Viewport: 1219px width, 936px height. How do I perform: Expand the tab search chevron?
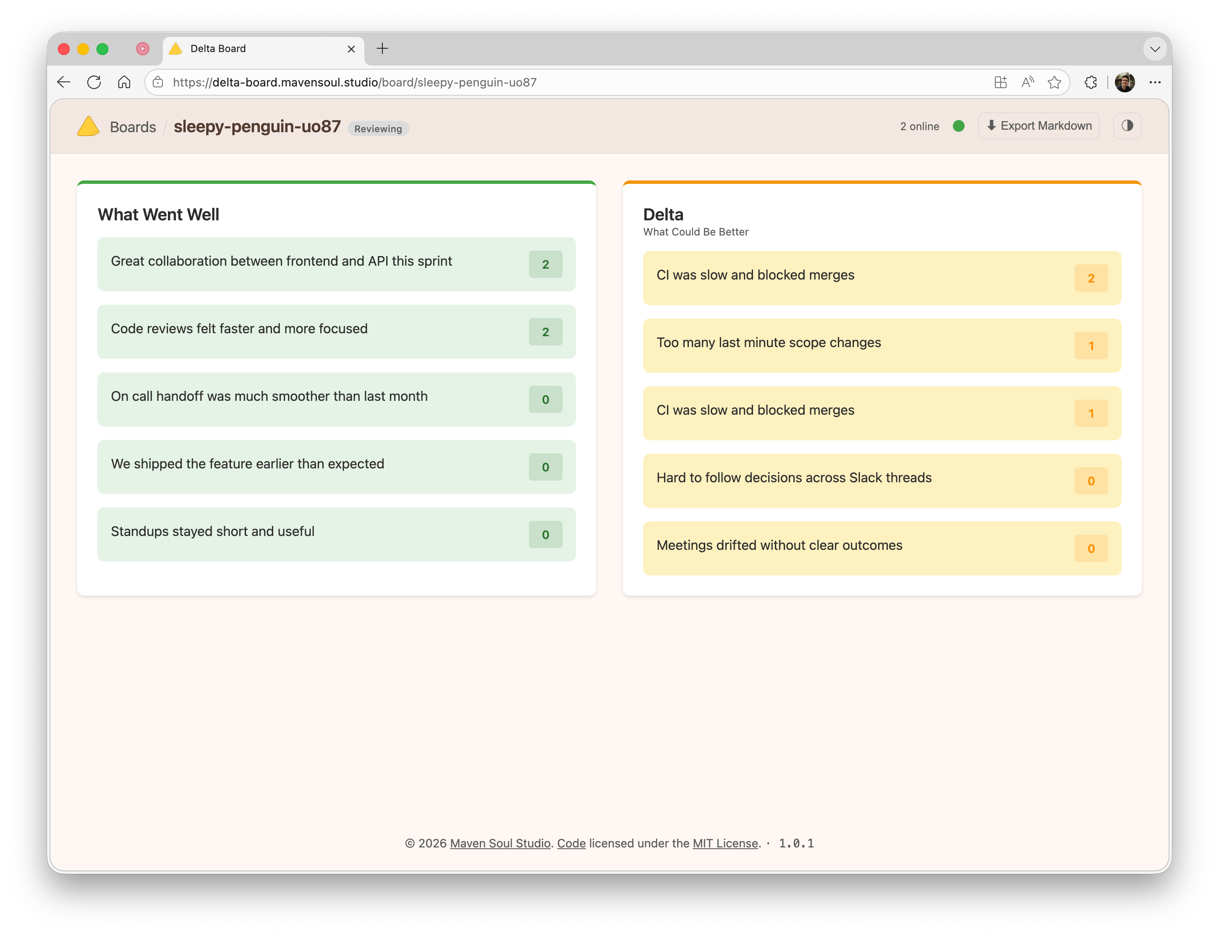[1155, 49]
